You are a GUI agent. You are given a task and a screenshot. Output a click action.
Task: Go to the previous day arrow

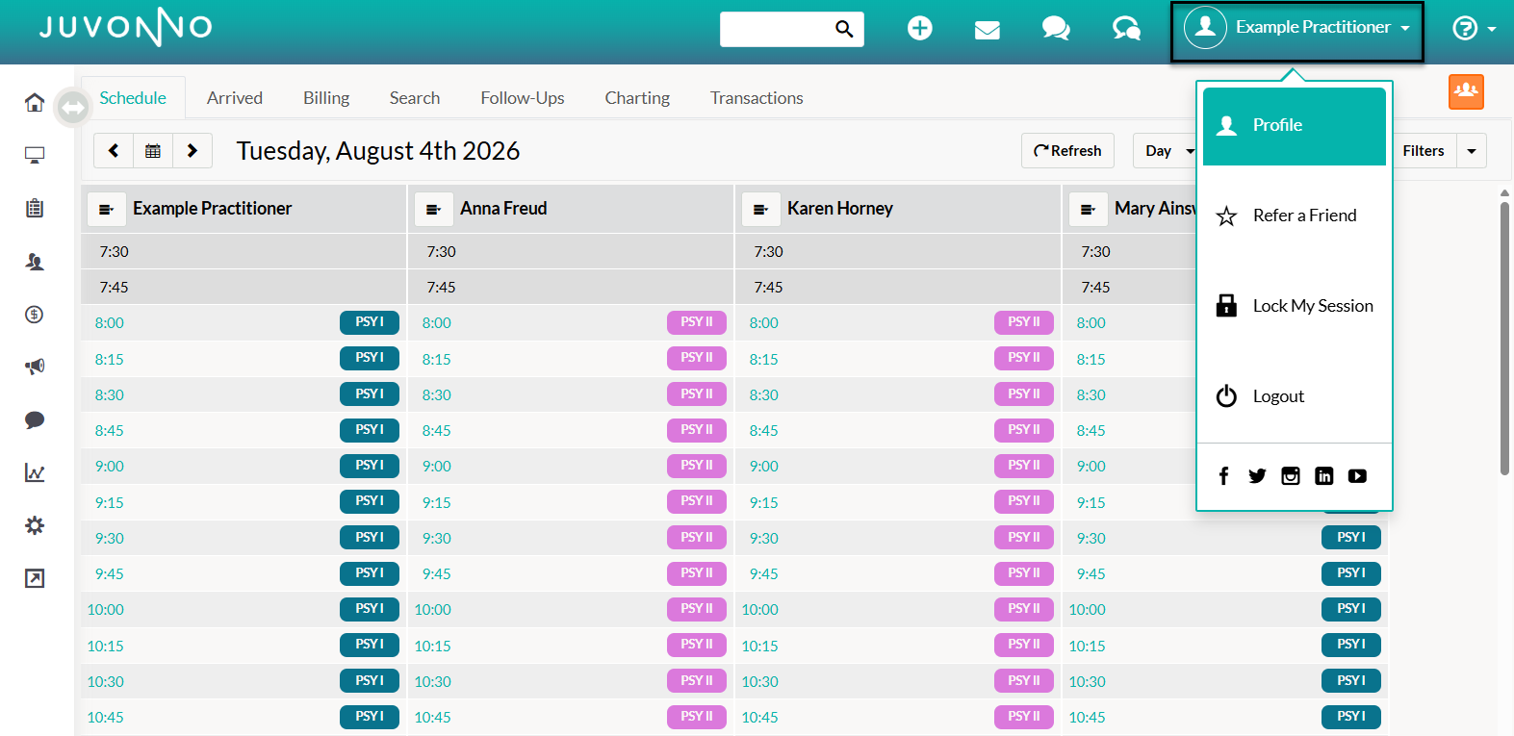point(114,151)
